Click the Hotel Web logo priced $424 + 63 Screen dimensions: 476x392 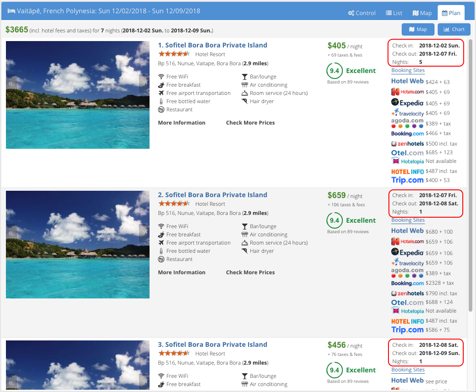click(x=408, y=81)
